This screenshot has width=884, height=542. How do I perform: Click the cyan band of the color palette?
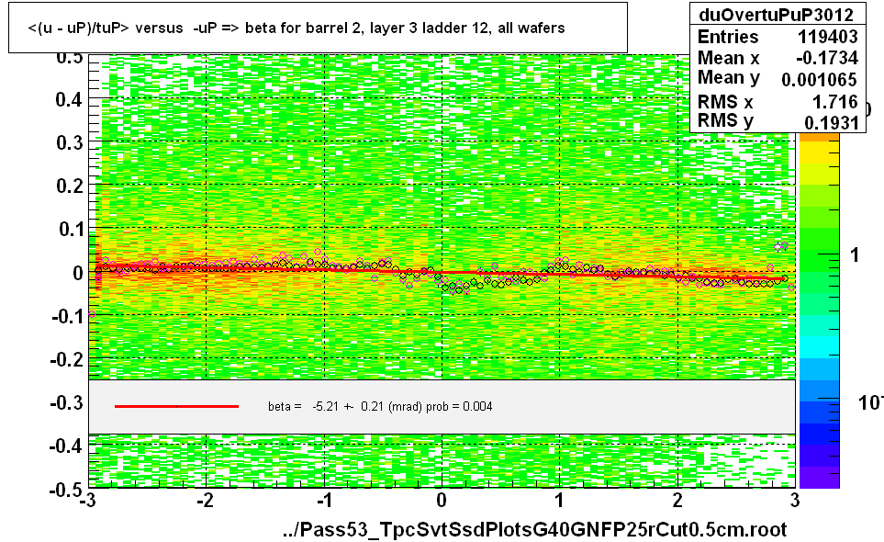point(819,346)
